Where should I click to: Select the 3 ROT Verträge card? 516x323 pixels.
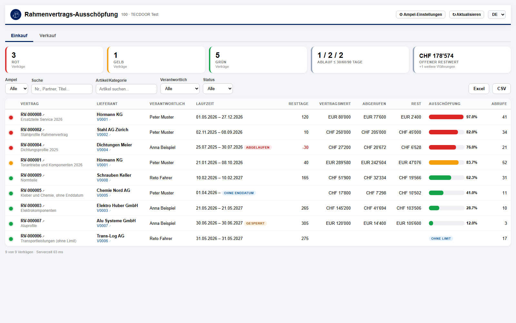(54, 60)
